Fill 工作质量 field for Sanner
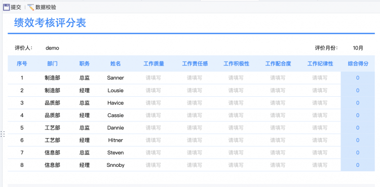Viewport: 380px width, 187px height. pos(154,78)
